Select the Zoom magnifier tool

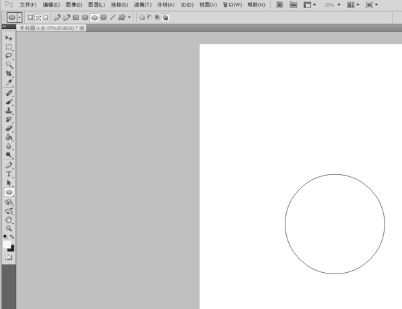pos(9,228)
